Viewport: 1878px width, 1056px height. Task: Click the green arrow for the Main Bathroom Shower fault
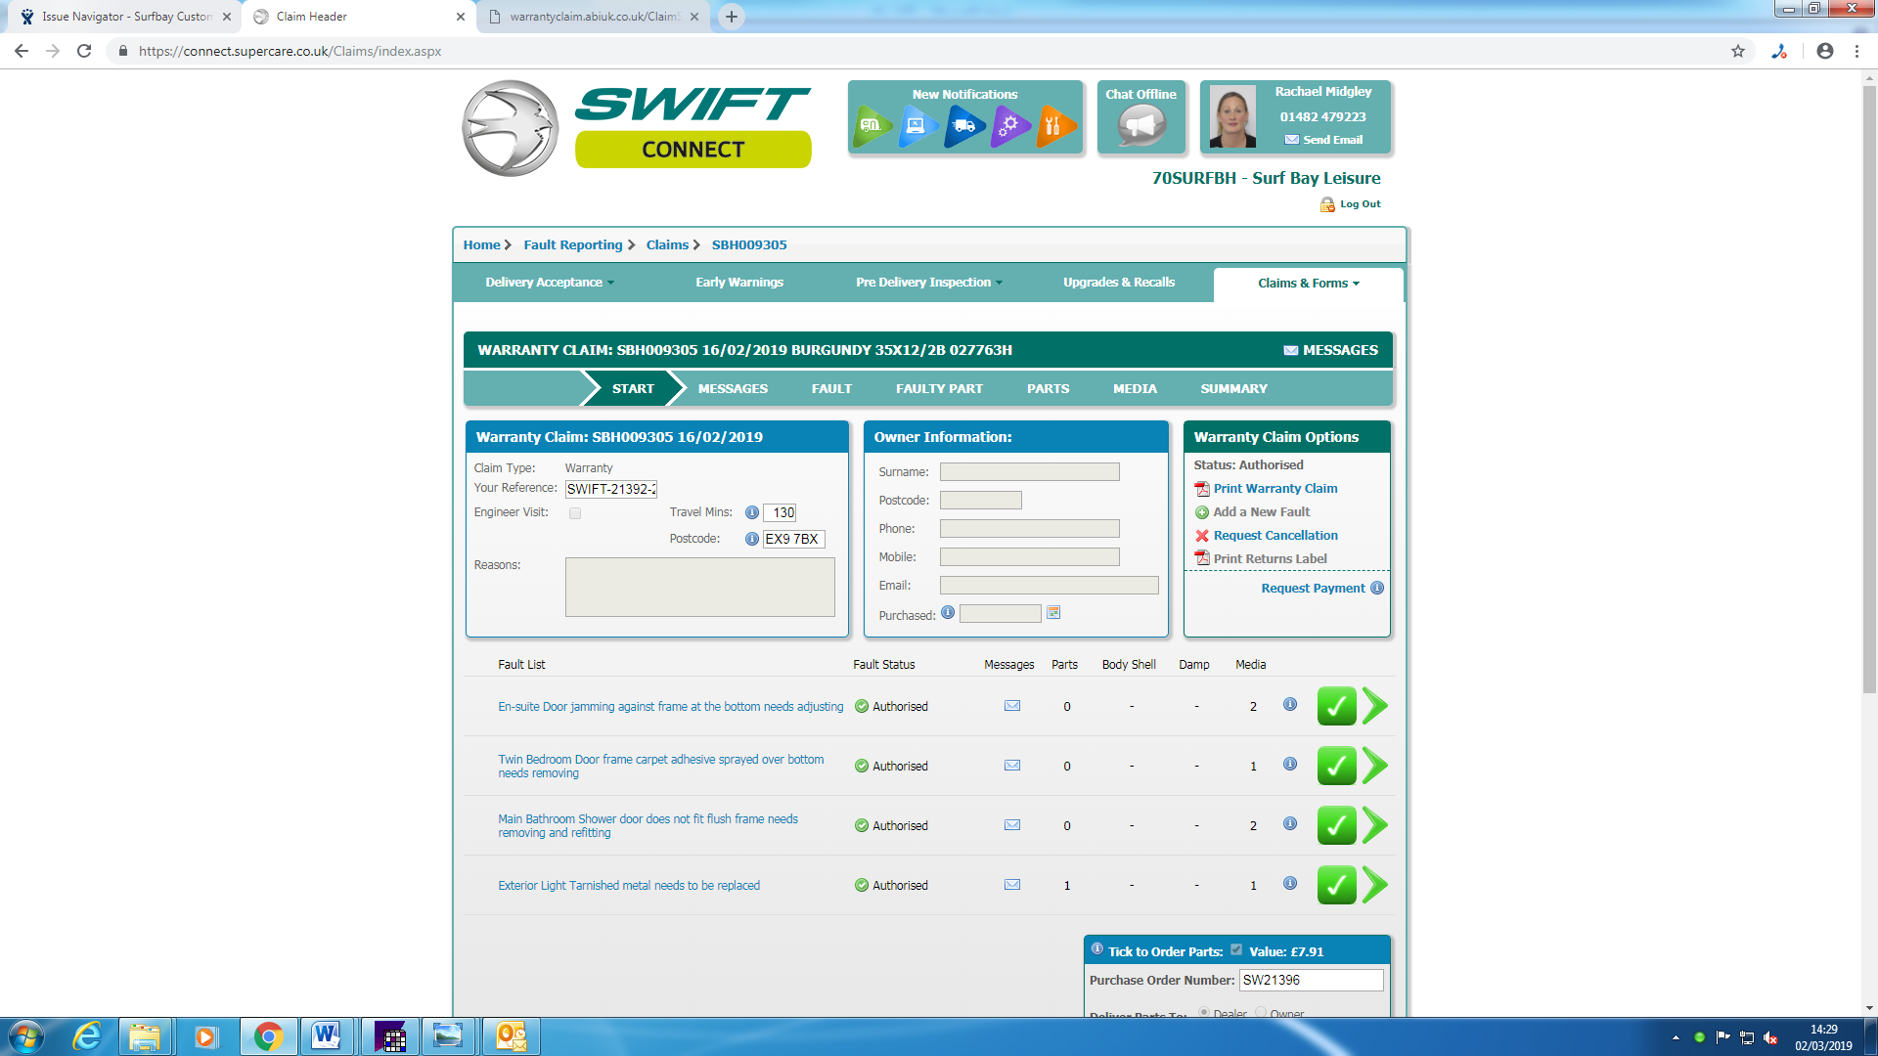(1375, 825)
